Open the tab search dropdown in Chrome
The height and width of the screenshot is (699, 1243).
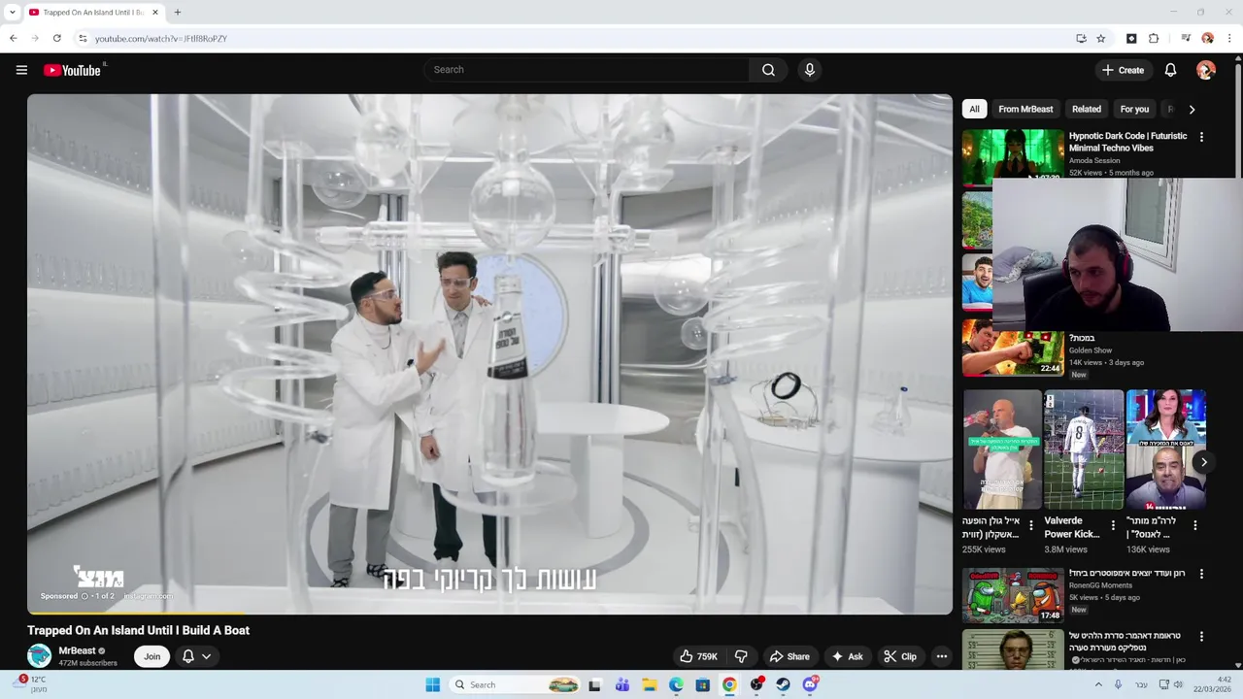coord(12,13)
